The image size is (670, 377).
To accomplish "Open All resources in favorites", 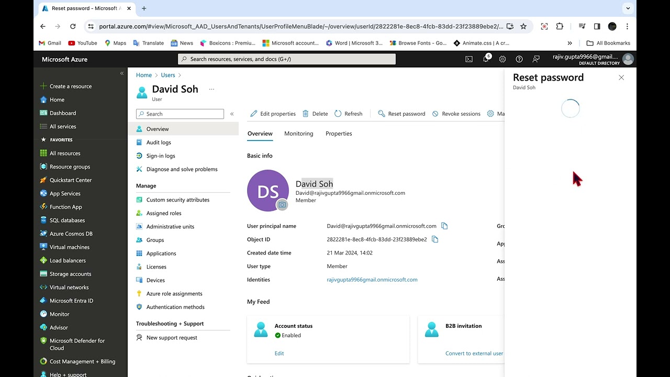I will (65, 153).
